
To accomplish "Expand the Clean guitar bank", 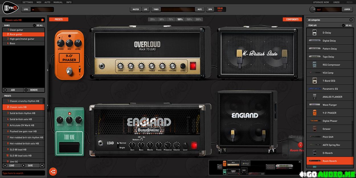I will pos(23,30).
